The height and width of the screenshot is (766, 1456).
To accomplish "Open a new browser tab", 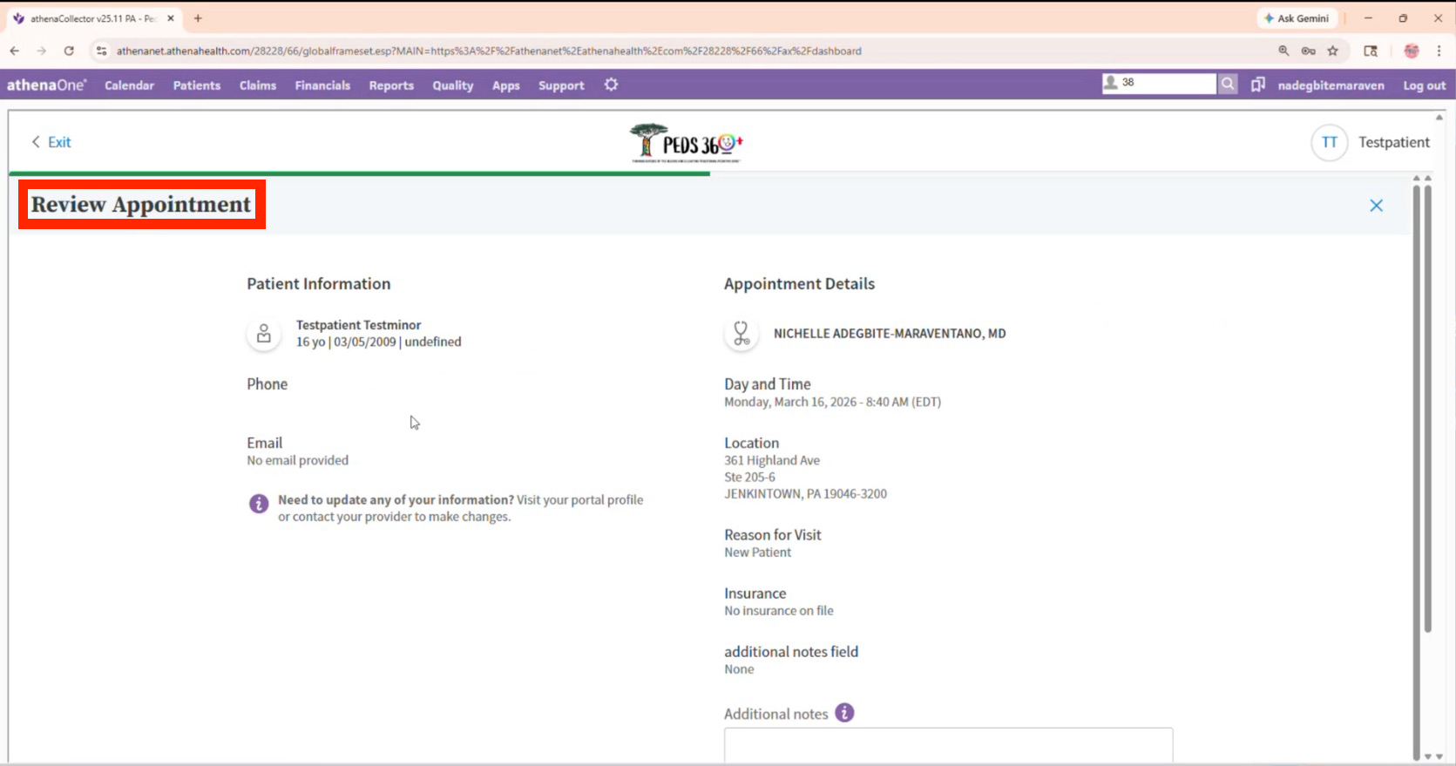I will [x=198, y=18].
